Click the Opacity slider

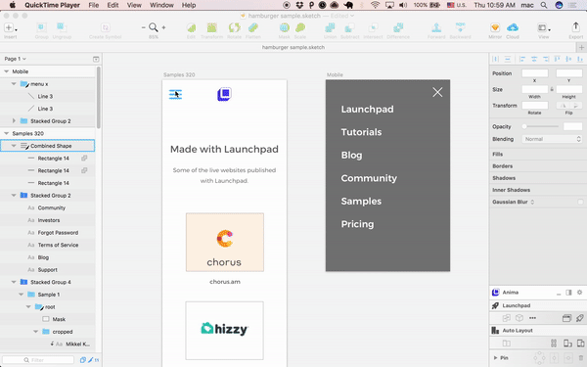[x=541, y=126]
